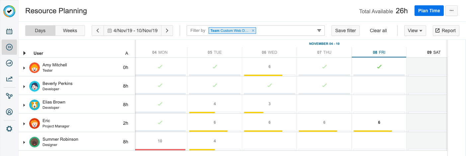Click Summer Robinson's red Monday allocation bar

pos(160,150)
